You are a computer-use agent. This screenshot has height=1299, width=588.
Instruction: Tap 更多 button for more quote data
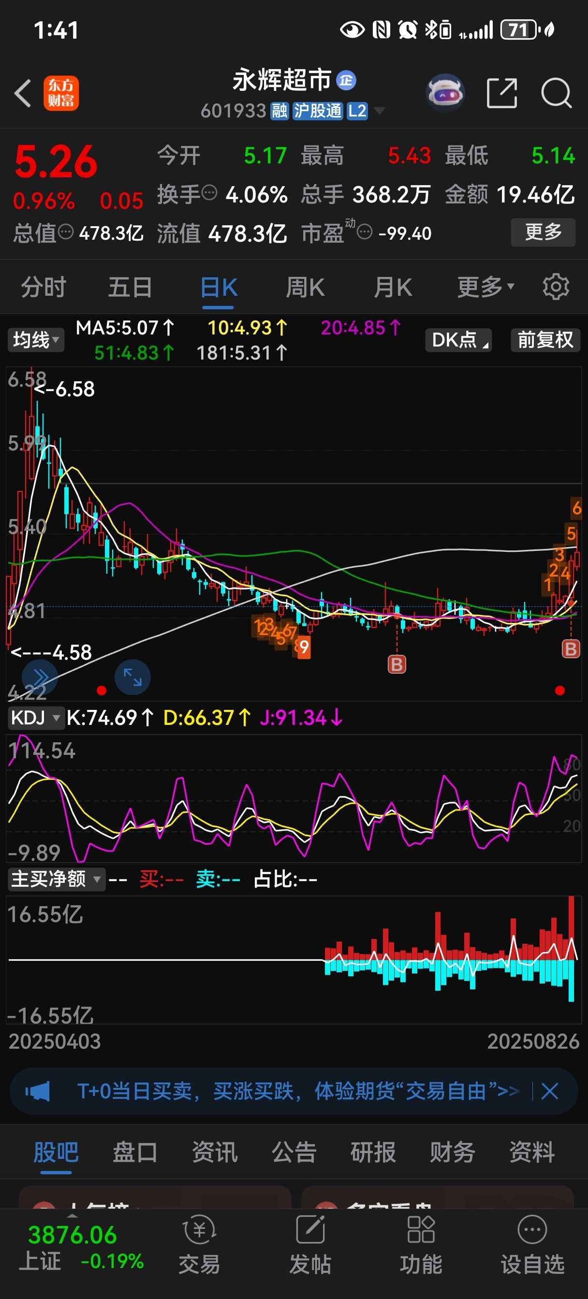[543, 232]
